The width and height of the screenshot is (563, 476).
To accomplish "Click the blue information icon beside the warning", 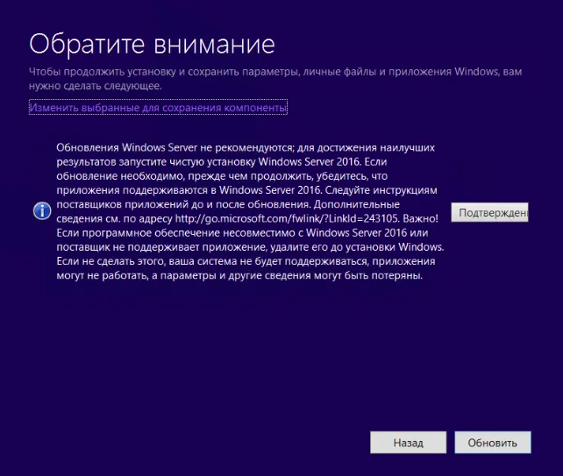I will [40, 213].
